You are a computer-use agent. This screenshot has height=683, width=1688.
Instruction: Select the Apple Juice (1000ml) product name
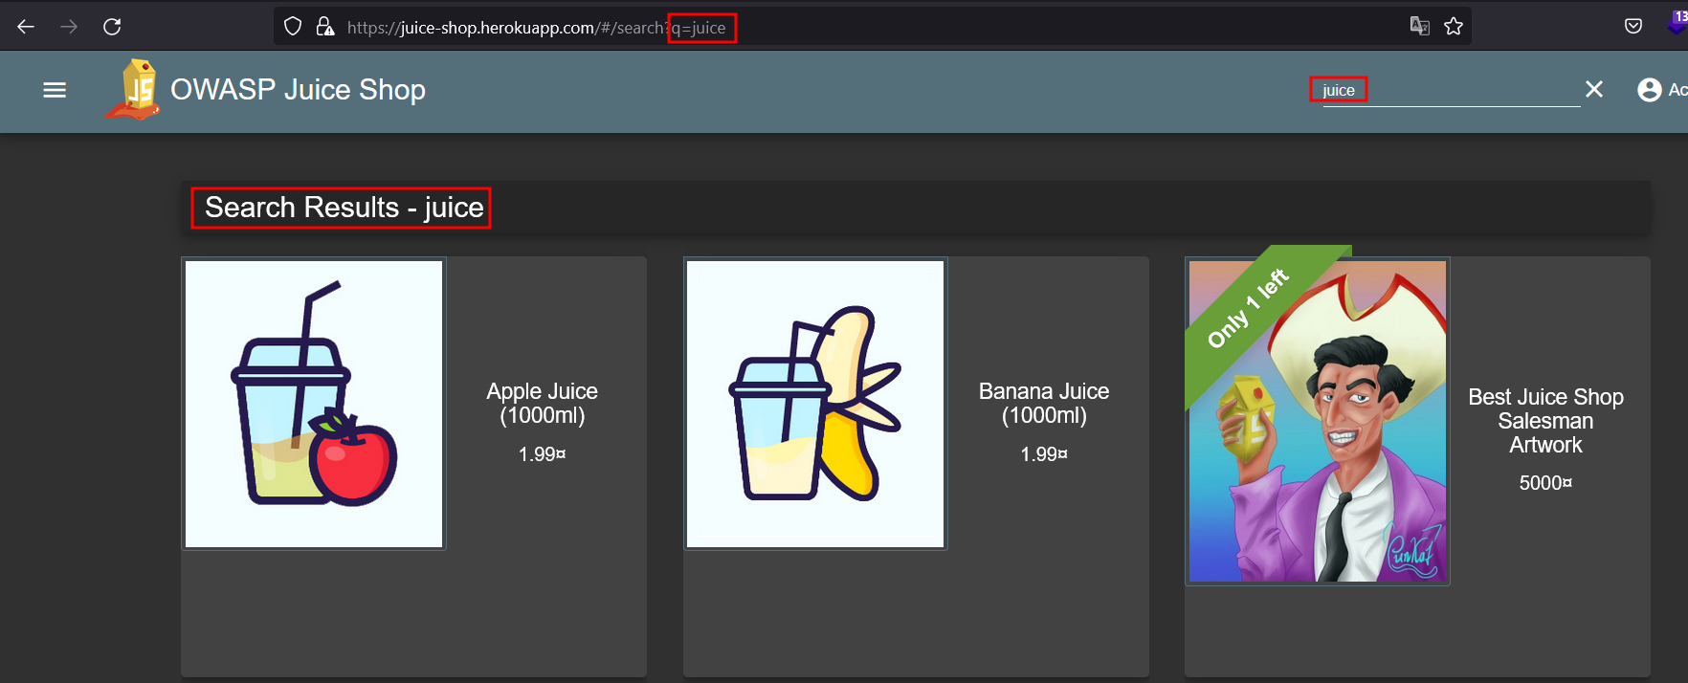[x=543, y=403]
